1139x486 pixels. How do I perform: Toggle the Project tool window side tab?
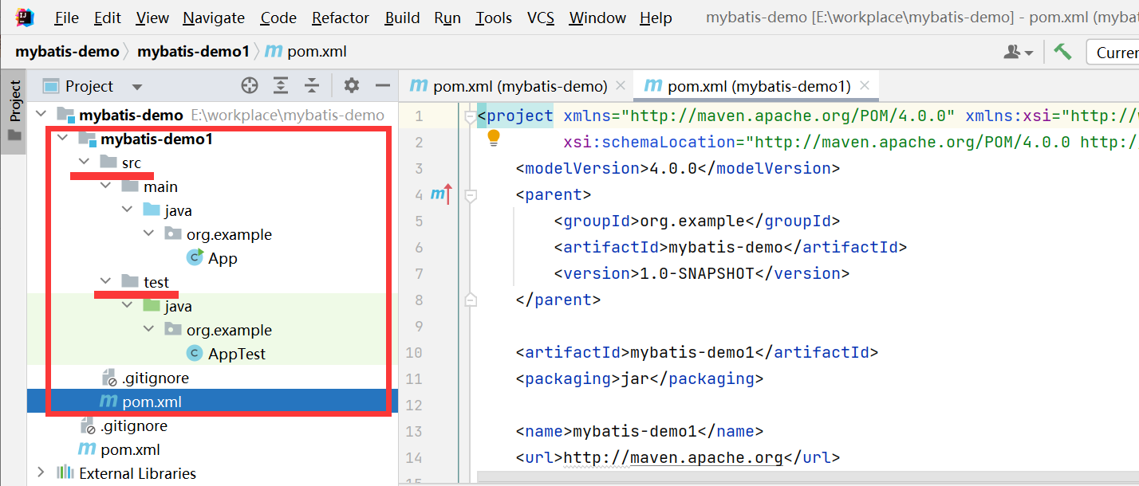coord(14,110)
